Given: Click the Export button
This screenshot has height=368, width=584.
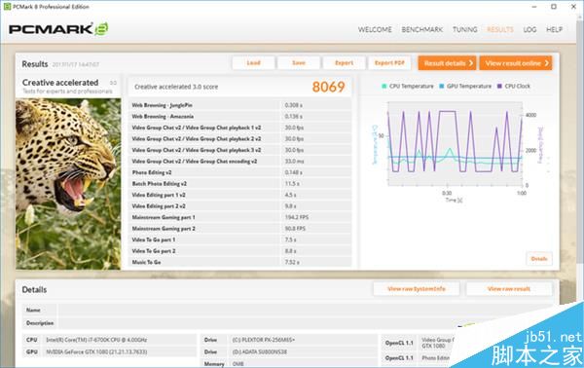Looking at the screenshot, I should 345,63.
